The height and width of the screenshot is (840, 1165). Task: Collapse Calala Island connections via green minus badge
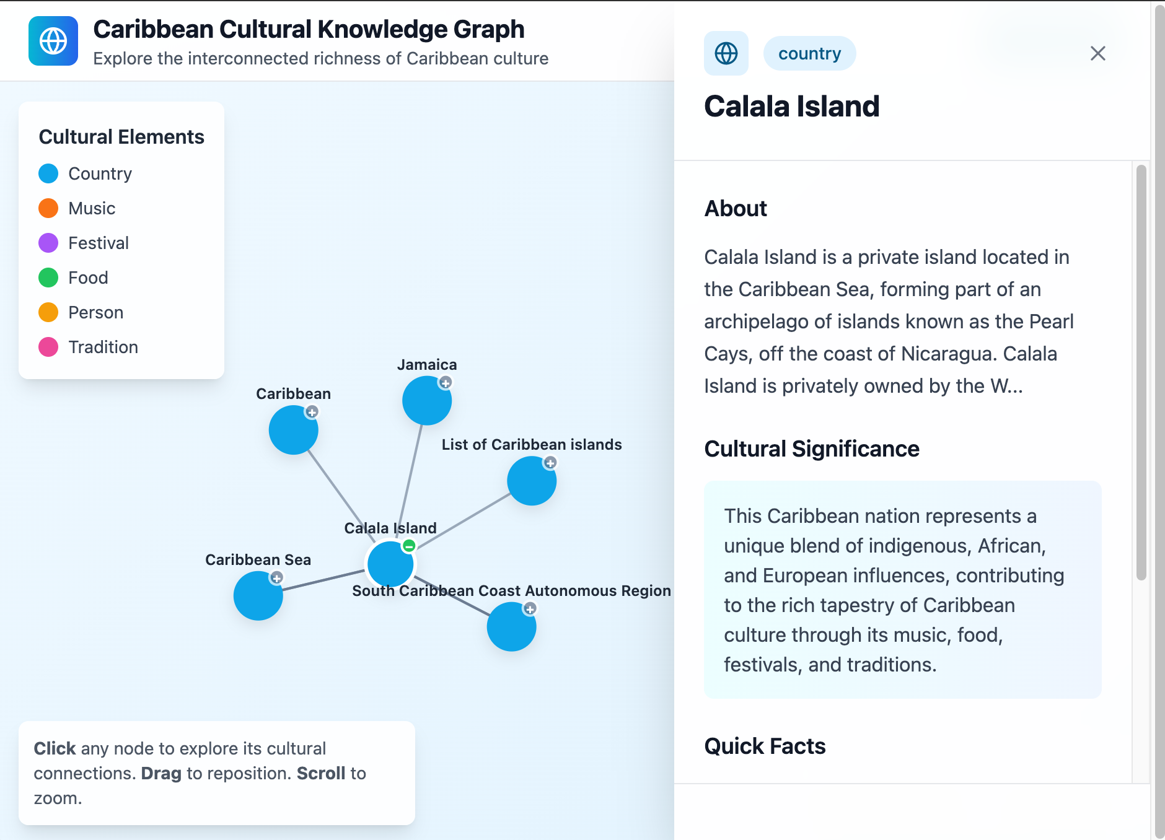coord(410,546)
